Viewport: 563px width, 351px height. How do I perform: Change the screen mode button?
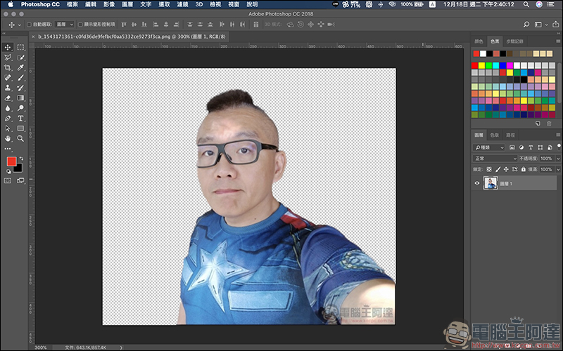(21, 180)
